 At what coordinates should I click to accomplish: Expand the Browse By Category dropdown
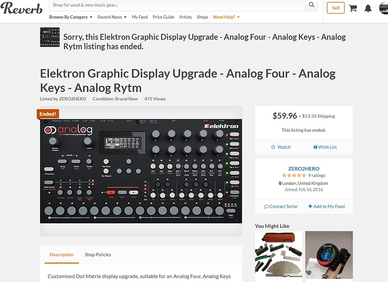70,17
